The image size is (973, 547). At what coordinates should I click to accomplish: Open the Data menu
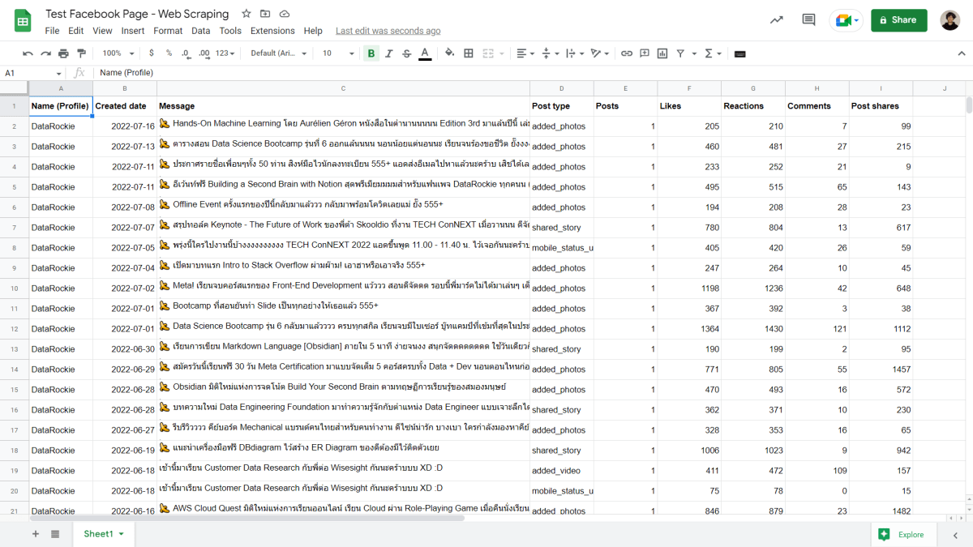[200, 30]
